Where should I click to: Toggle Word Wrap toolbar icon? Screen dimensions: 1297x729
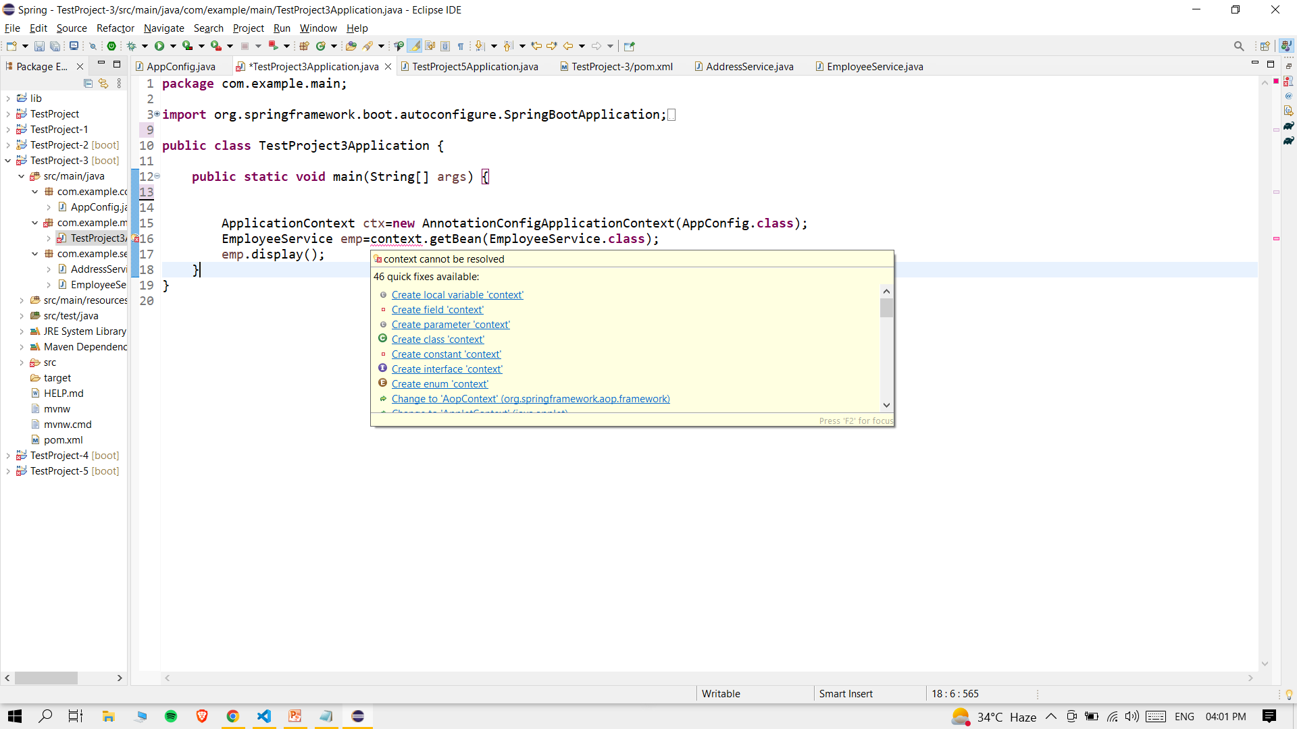(x=430, y=46)
